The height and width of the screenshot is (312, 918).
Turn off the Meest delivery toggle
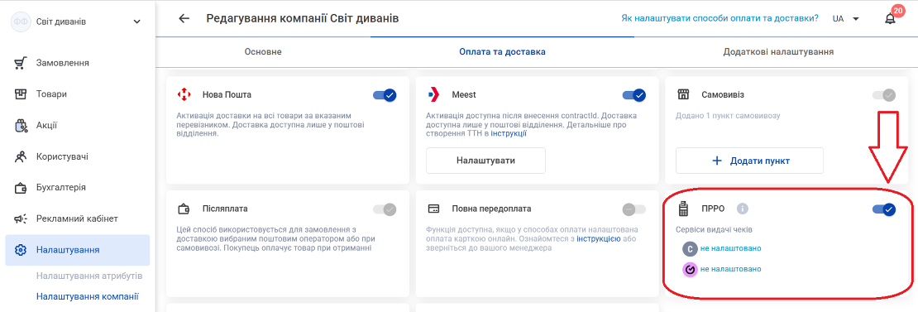pyautogui.click(x=634, y=95)
